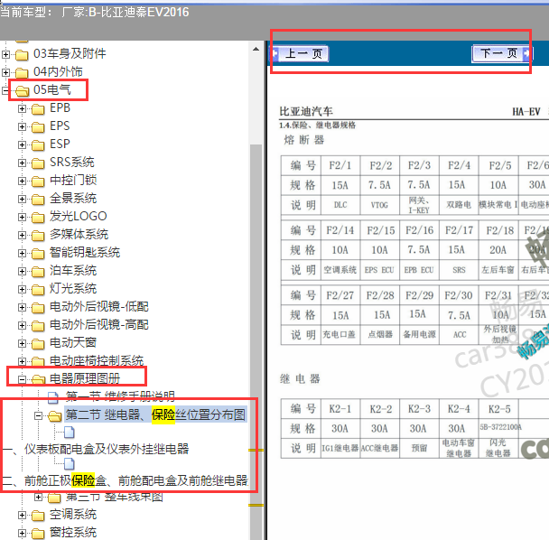549x540 pixels.
Task: Click the 空调系统 fuse description cell
Action: coord(340,270)
